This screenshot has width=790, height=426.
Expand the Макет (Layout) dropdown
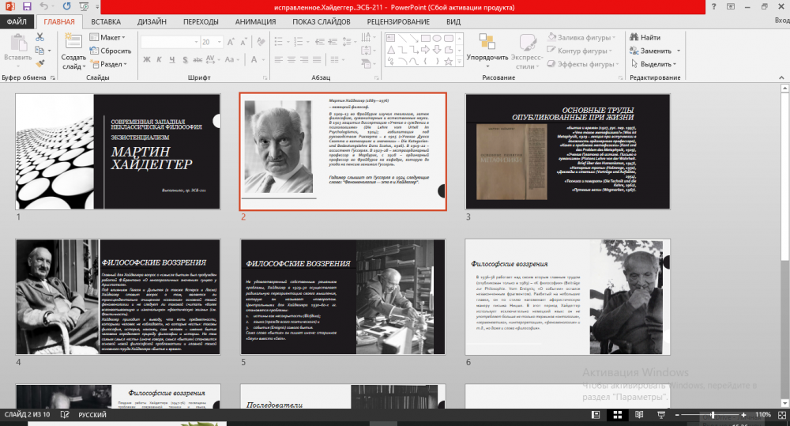(109, 37)
